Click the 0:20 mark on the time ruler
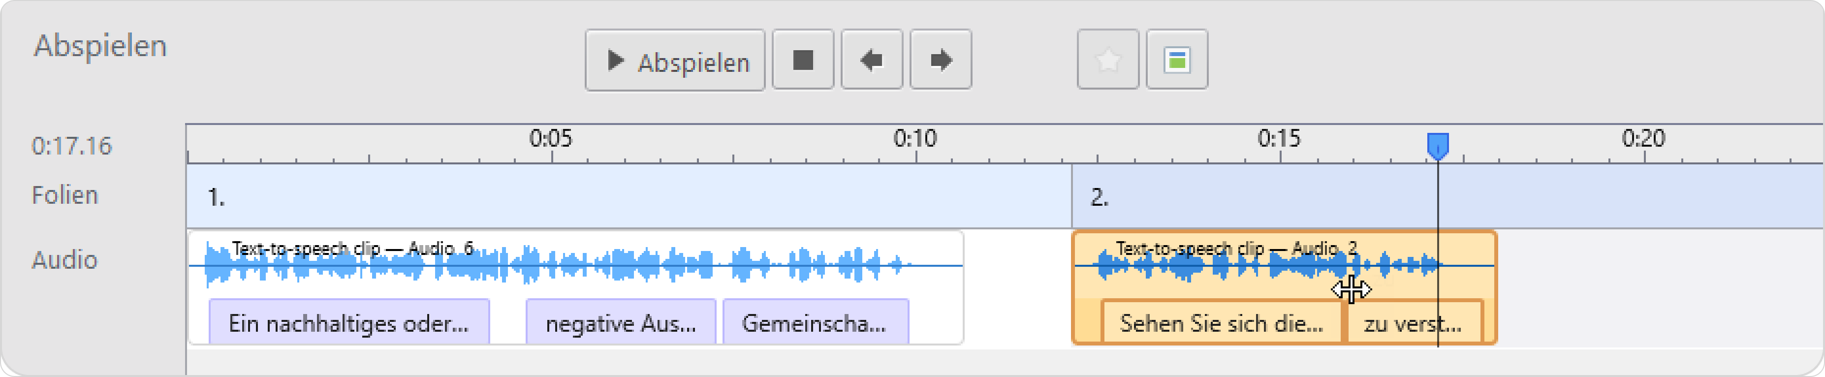 (1644, 138)
